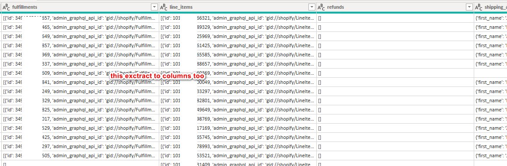This screenshot has height=166, width=507.
Task: Click line_items cell with id ending 98769
Action: [238, 119]
